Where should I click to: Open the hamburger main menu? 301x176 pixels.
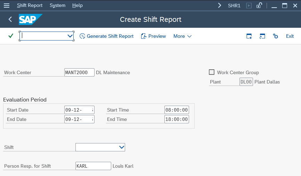(x=7, y=6)
